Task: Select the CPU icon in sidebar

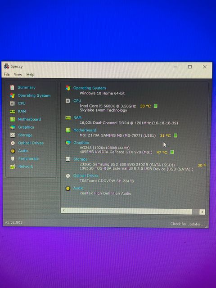Action: tap(12, 103)
